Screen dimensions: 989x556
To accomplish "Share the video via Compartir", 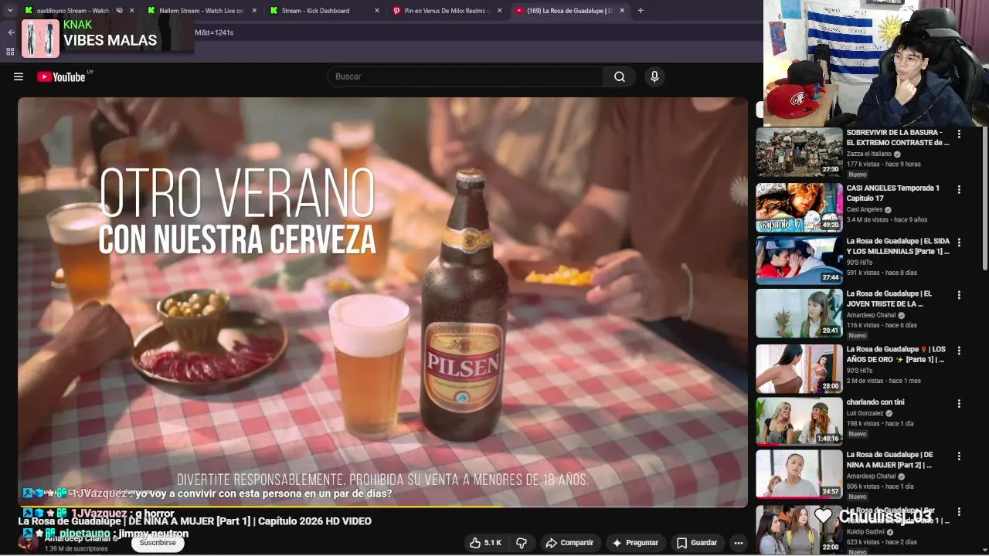I will point(569,543).
